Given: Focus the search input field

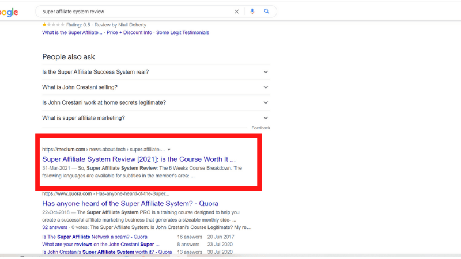Looking at the screenshot, I should 135,12.
